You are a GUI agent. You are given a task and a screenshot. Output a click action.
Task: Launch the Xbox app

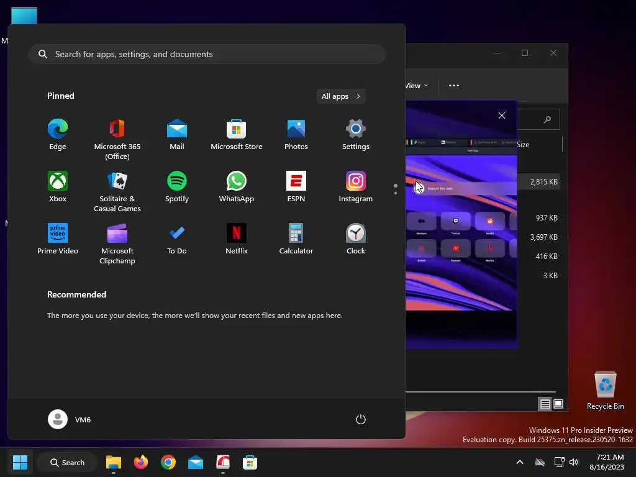58,187
